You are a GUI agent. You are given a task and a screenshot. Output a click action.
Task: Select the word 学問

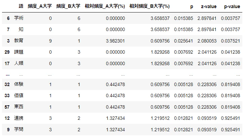pos(19,130)
